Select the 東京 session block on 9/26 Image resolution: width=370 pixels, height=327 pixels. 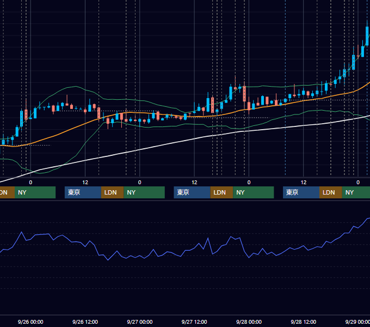pyautogui.click(x=83, y=192)
